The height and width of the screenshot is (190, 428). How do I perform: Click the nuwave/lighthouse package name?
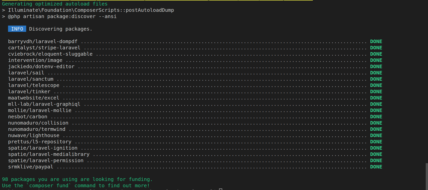34,136
